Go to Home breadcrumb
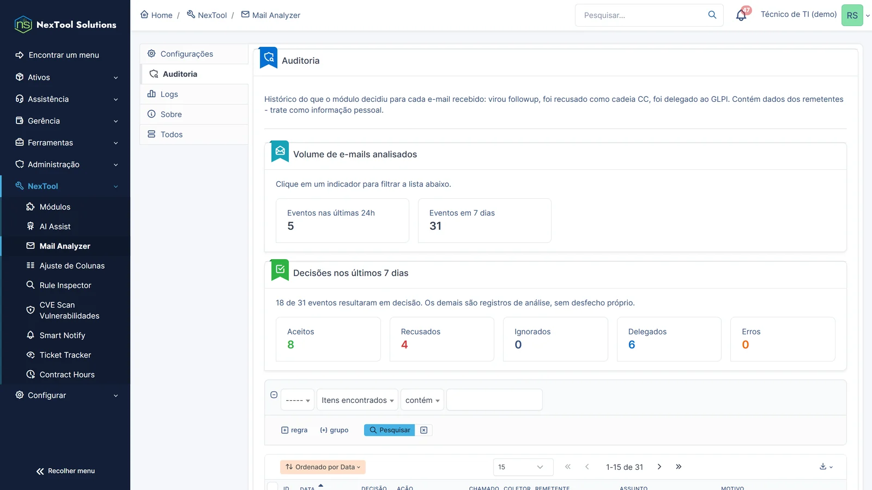The height and width of the screenshot is (490, 872). pyautogui.click(x=156, y=15)
